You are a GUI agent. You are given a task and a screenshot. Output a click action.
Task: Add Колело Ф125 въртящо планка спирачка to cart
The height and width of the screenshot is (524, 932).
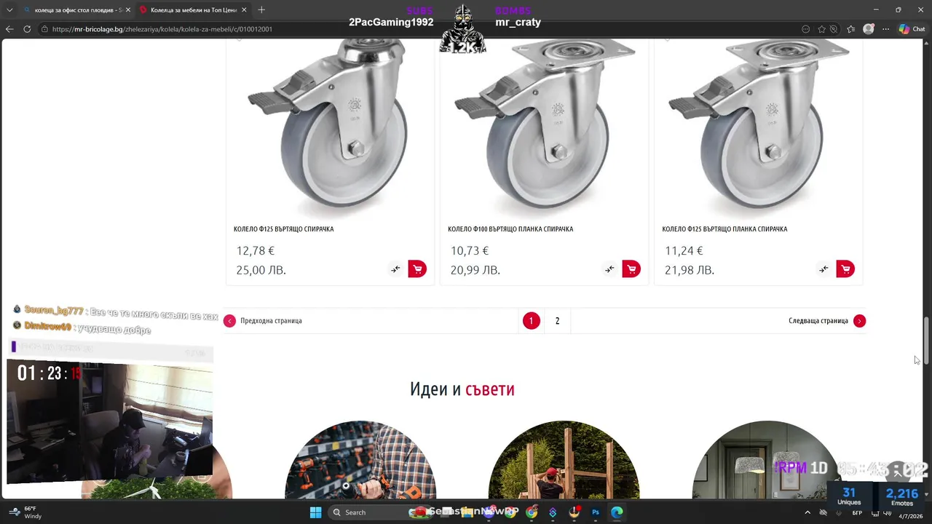tap(845, 269)
